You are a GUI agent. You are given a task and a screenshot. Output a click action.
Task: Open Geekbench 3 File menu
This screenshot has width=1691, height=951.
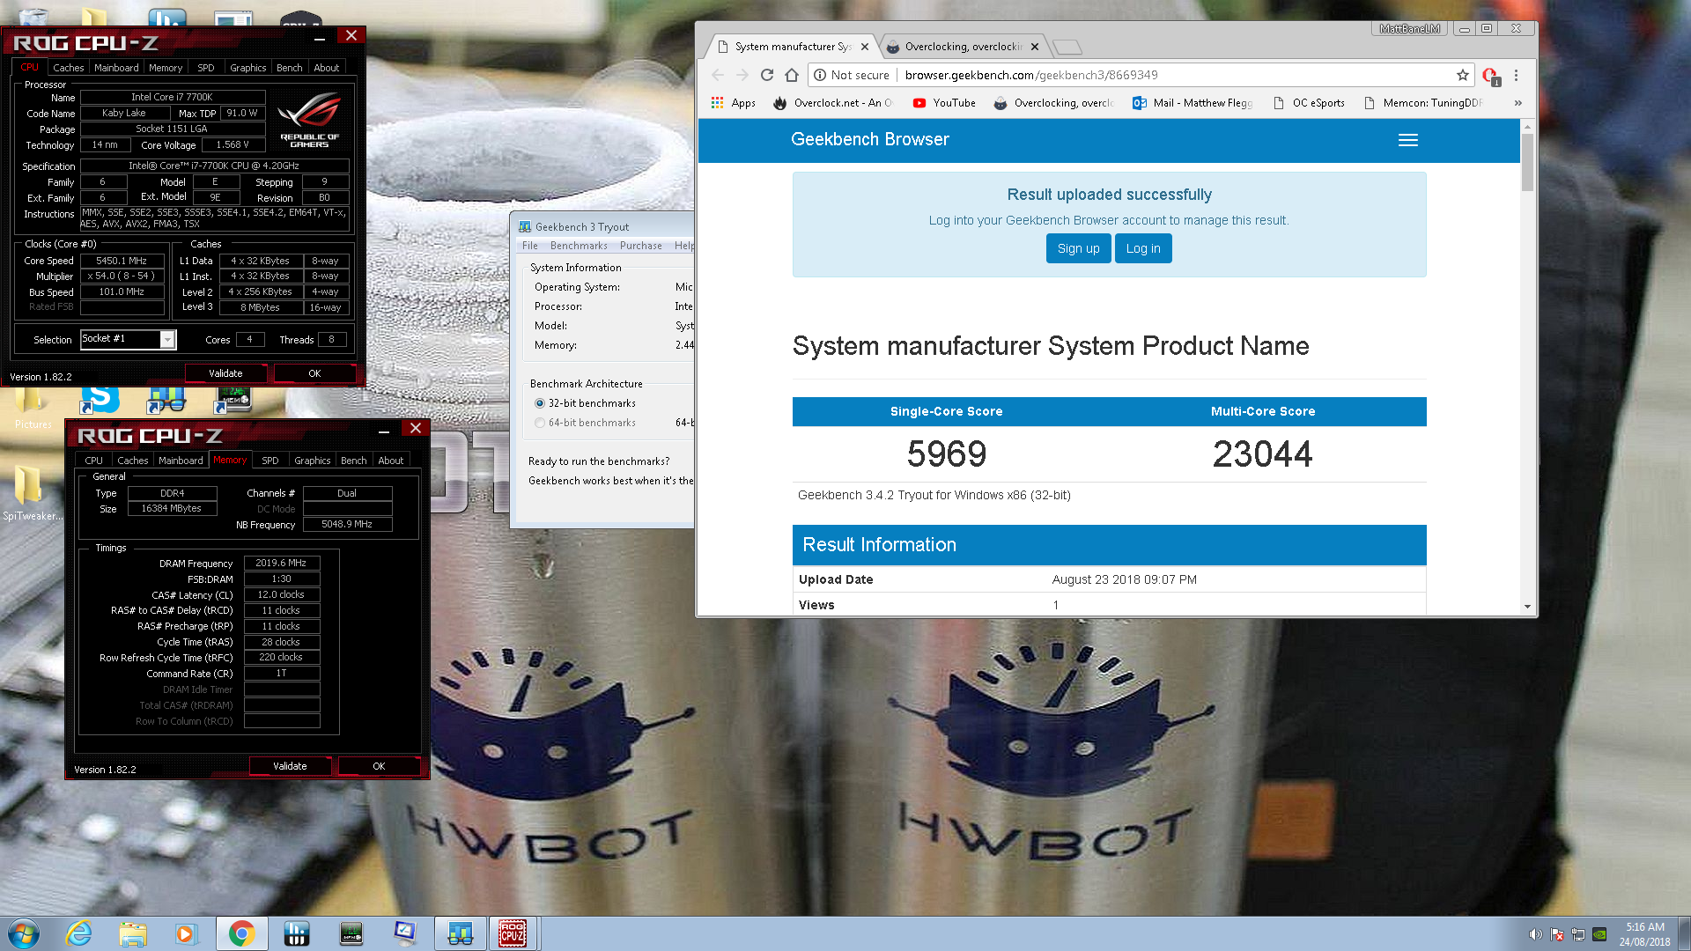pyautogui.click(x=530, y=246)
